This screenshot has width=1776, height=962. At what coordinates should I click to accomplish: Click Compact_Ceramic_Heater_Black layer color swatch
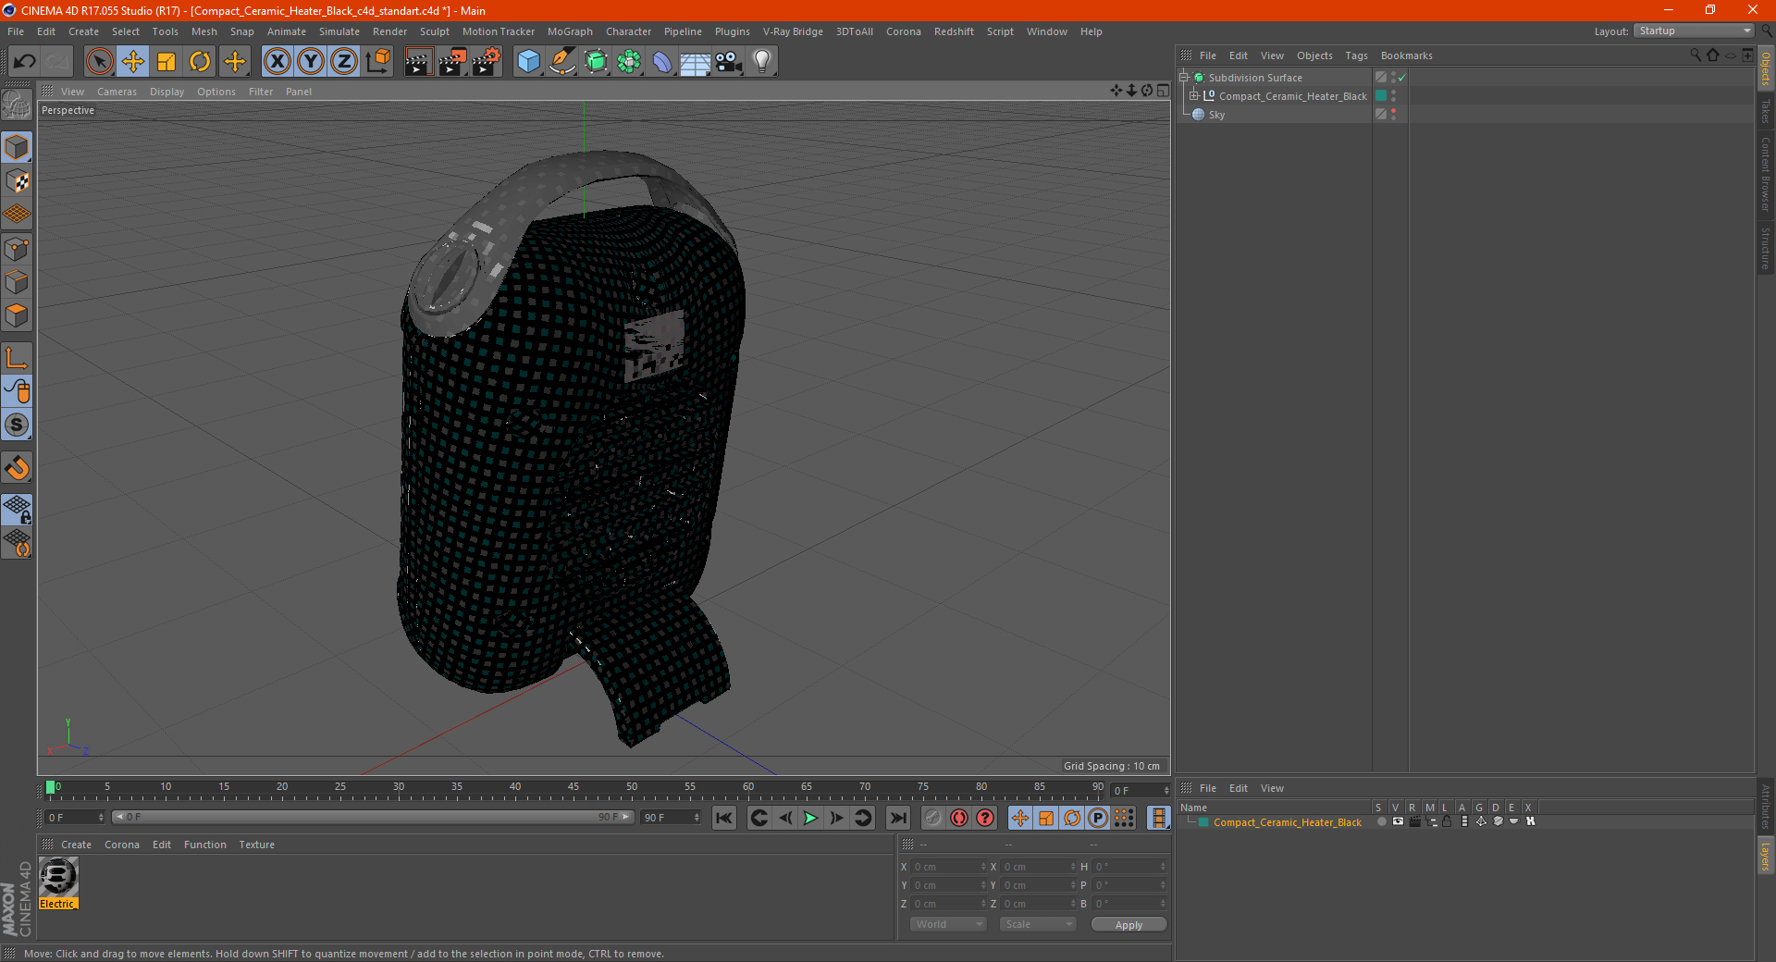tap(1381, 96)
